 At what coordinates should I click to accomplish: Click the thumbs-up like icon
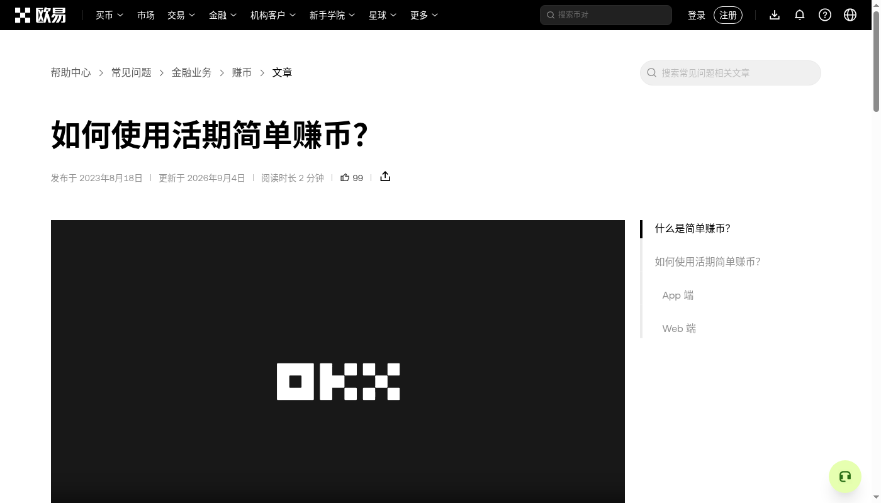coord(345,177)
